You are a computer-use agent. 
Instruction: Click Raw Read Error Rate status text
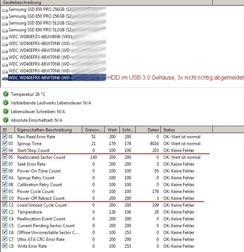182,137
